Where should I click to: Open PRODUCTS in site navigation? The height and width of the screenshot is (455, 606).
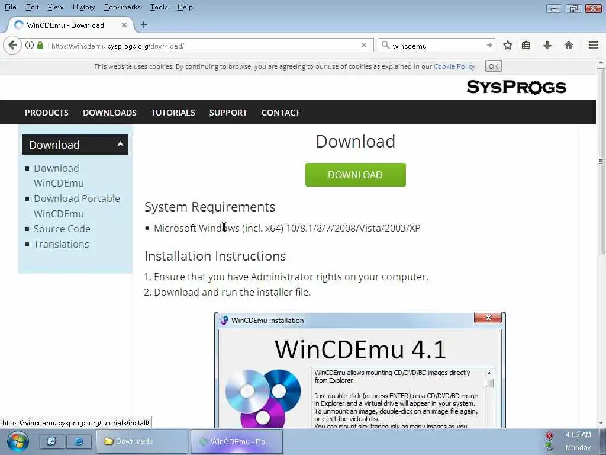pos(47,113)
